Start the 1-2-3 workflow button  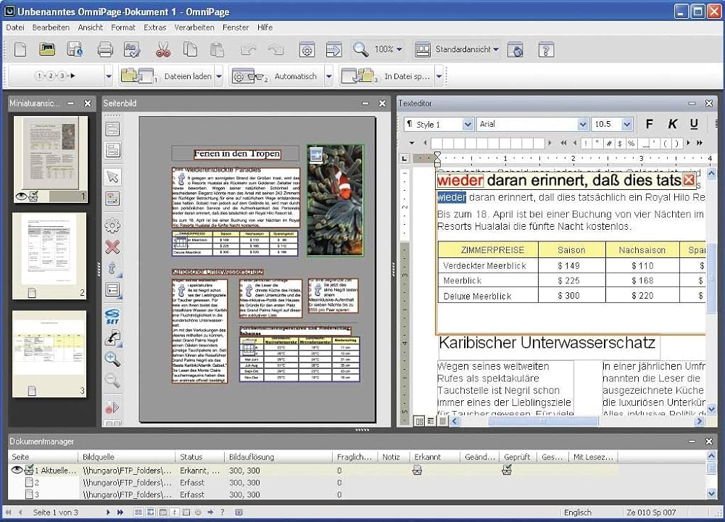(x=56, y=75)
